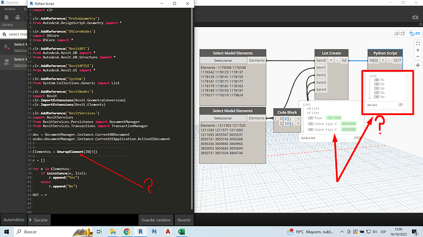Open AutoCAD from the taskbar
This screenshot has height=237, width=423.
pos(168,231)
